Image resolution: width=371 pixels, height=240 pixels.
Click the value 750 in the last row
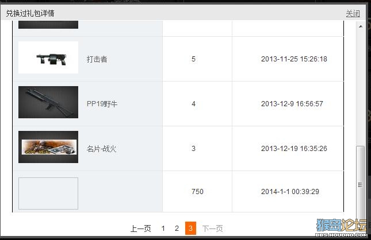pos(197,192)
